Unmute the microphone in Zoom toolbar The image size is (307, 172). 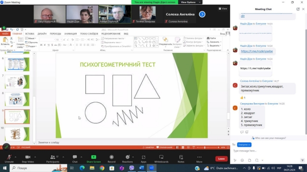(9, 159)
